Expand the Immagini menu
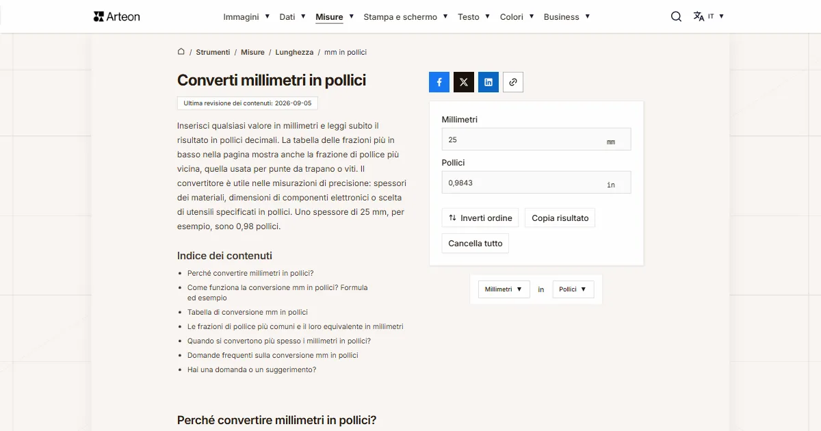 (x=246, y=17)
